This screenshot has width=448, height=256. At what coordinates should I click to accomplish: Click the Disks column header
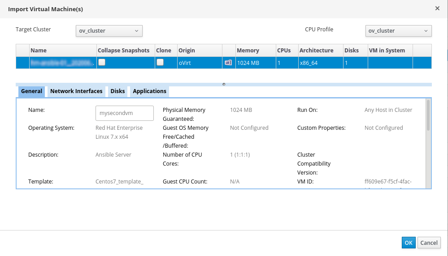(x=356, y=51)
